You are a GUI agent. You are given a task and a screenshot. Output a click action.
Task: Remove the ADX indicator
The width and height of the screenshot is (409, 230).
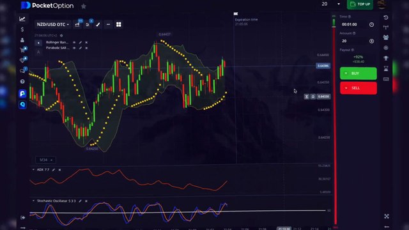coord(59,170)
